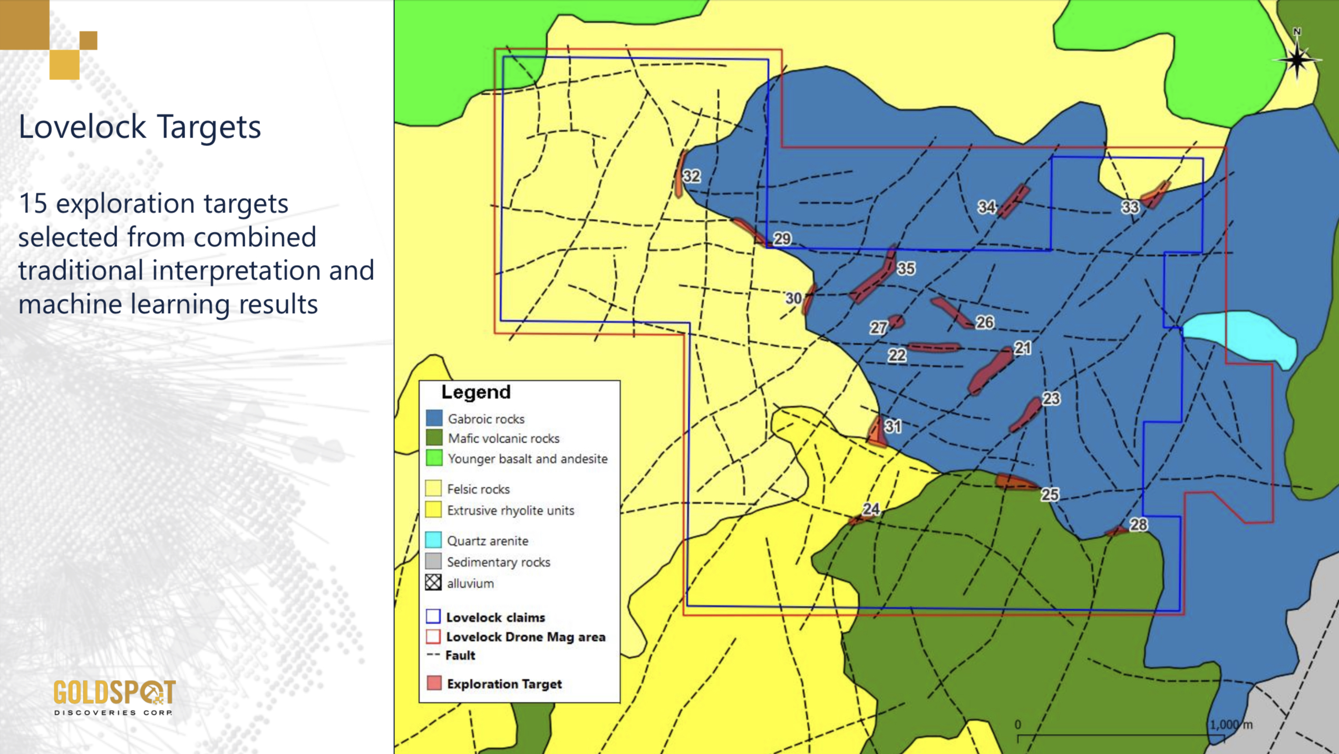Viewport: 1339px width, 754px height.
Task: Click the Lovelock Drone Mag area text
Action: (526, 637)
